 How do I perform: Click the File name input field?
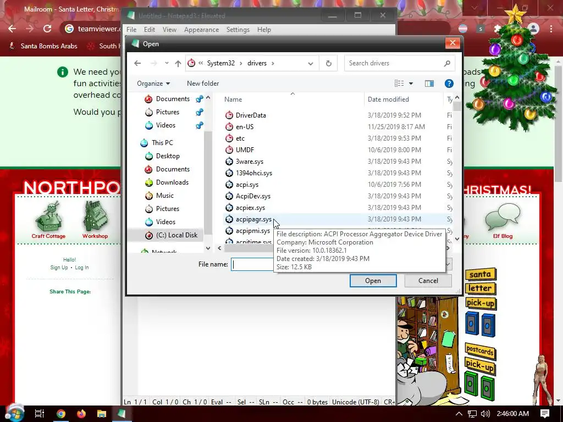point(252,264)
